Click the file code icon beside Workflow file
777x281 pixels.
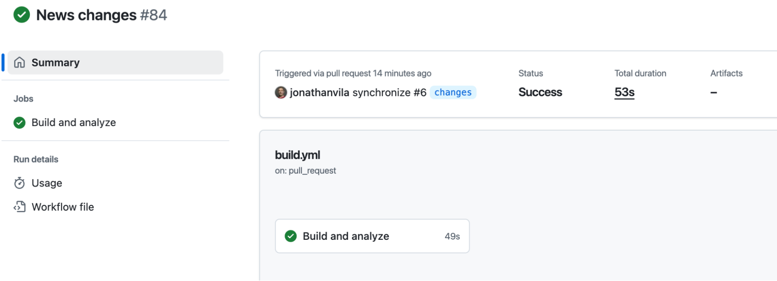[x=19, y=207]
